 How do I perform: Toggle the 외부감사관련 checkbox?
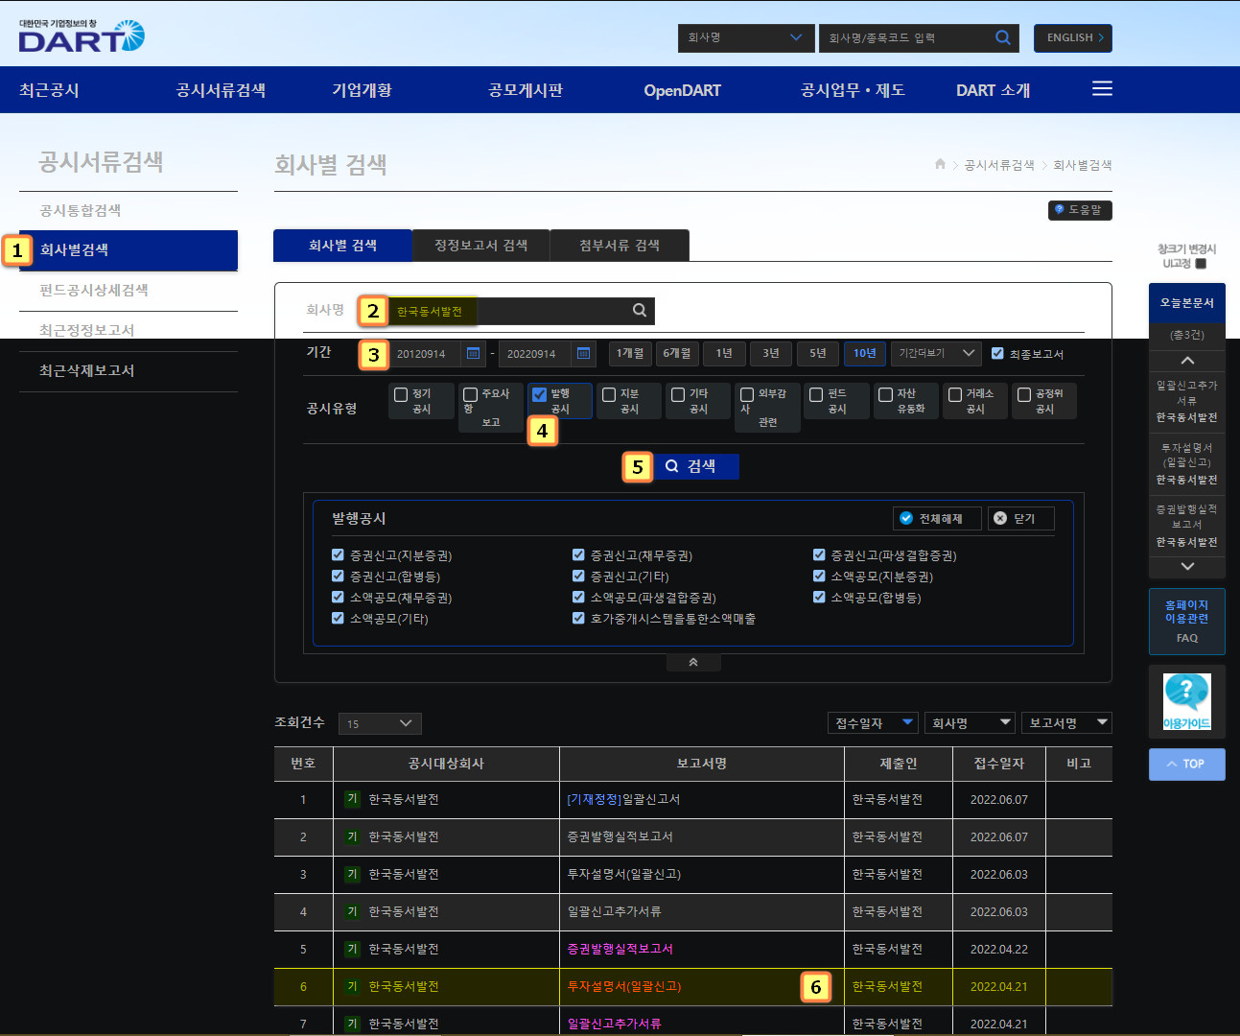(747, 394)
